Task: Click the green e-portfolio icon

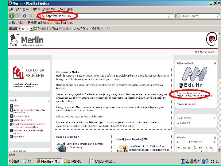Action: [178, 123]
